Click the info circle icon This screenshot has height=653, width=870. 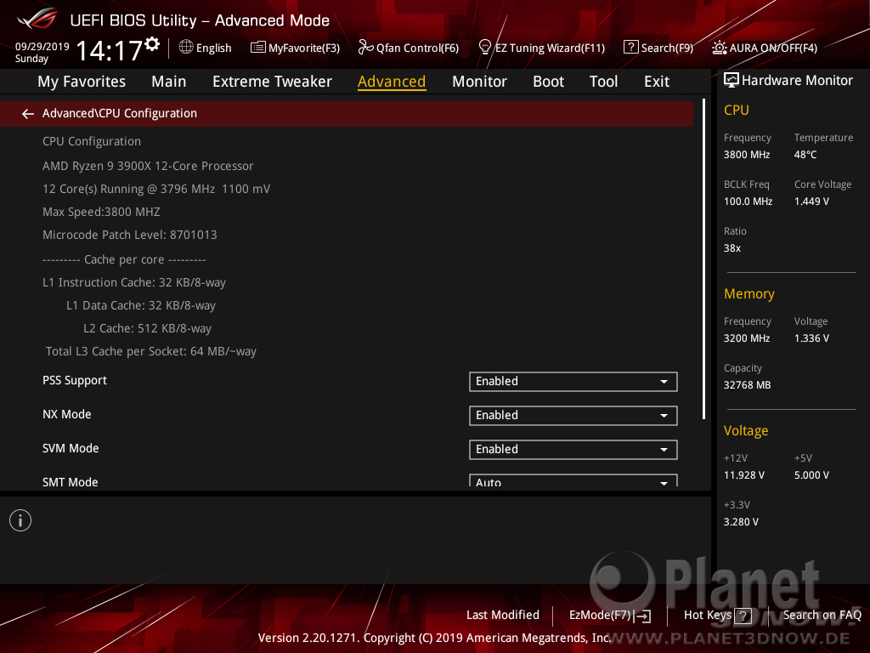[x=20, y=520]
